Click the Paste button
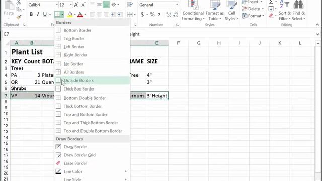Screen dimensions: 322x181 [9, 8]
